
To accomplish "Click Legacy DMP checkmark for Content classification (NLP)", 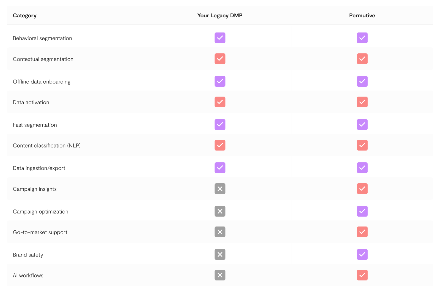I will (x=220, y=145).
